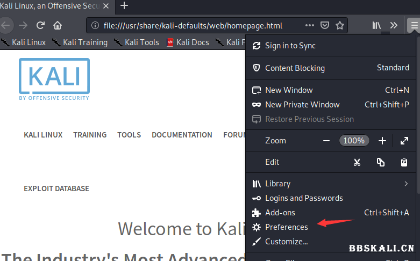
Task: Save page to Pocket icon
Action: (x=325, y=25)
